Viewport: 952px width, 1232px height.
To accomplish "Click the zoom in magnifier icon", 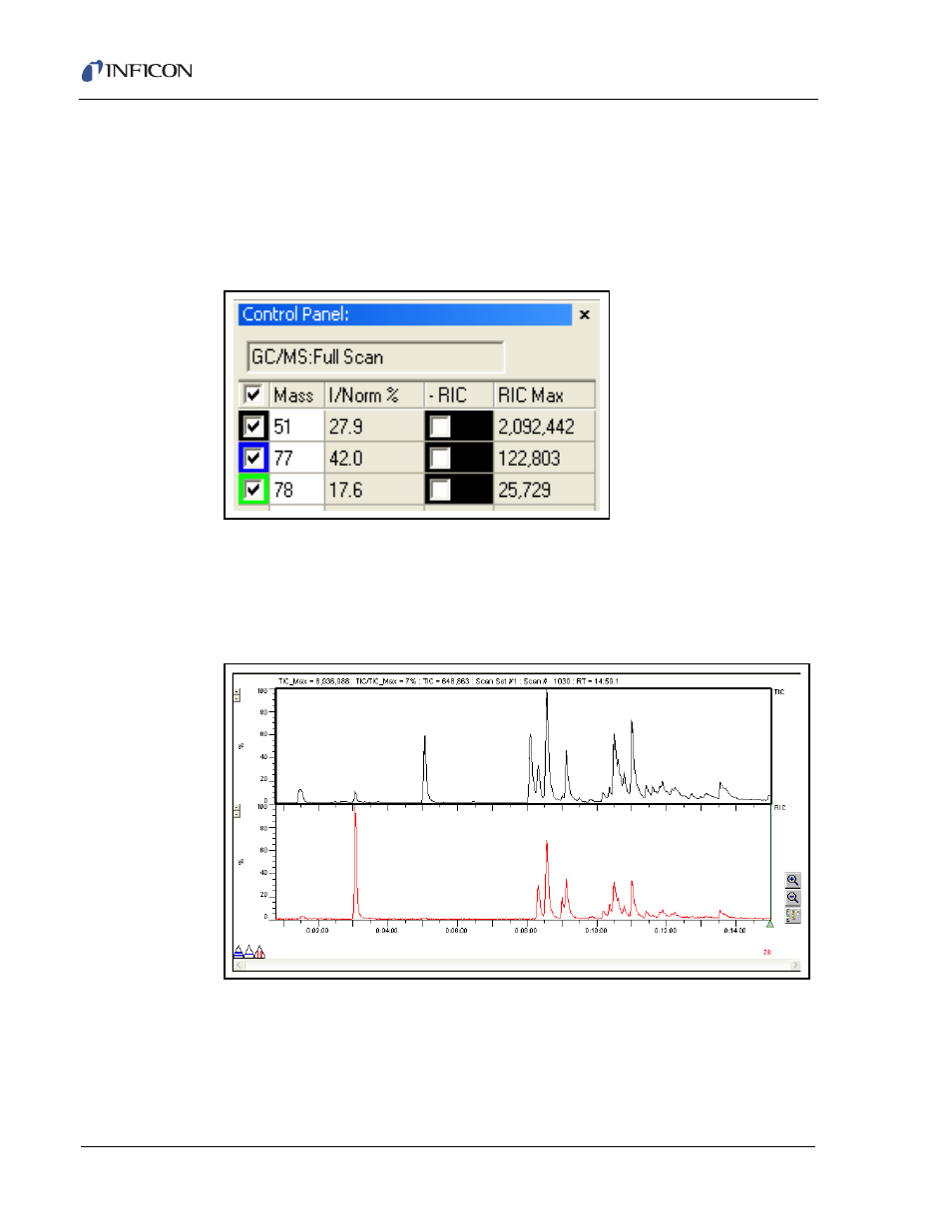I will (793, 881).
